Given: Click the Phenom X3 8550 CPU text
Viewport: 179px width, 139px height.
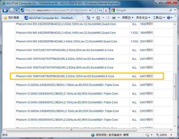Looking at the screenshot, I should coord(67,120).
